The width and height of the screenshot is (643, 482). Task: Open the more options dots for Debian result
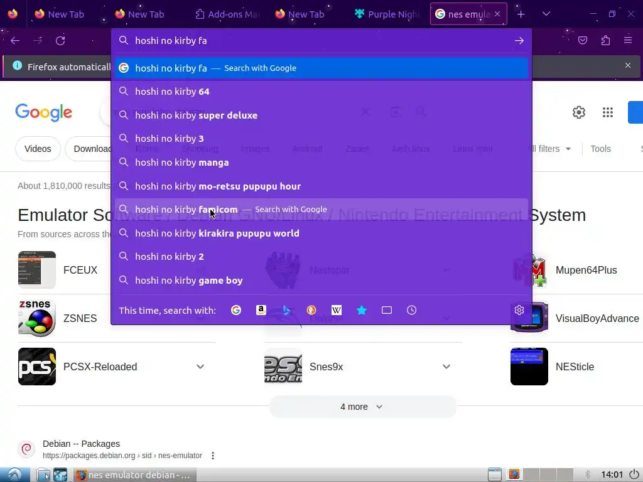click(x=213, y=456)
